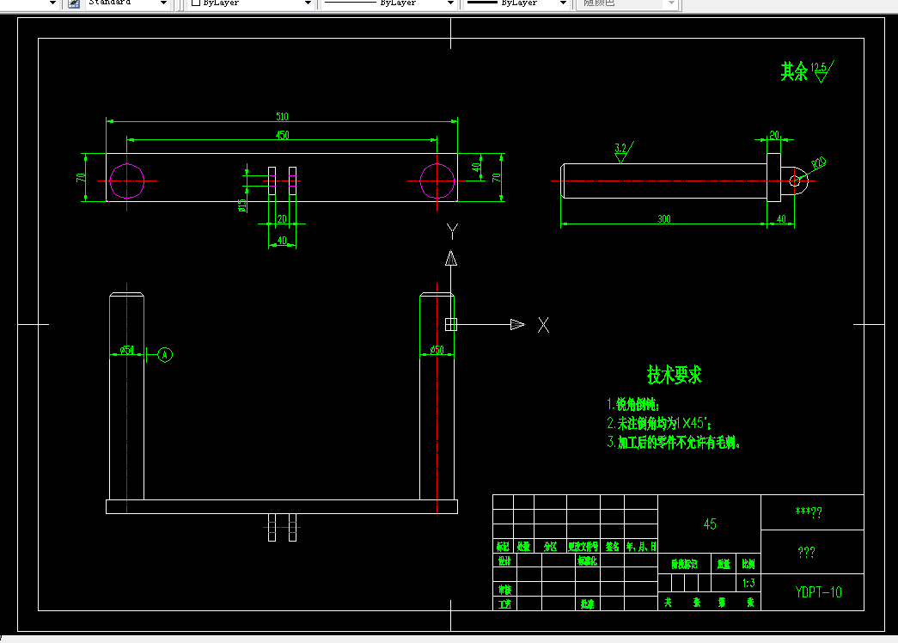This screenshot has height=643, width=898.
Task: Select the ø15 diameter dimension
Action: tap(242, 205)
